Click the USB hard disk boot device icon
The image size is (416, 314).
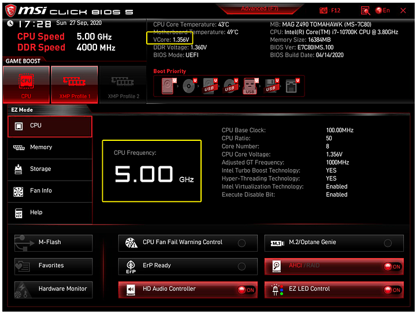(x=210, y=86)
